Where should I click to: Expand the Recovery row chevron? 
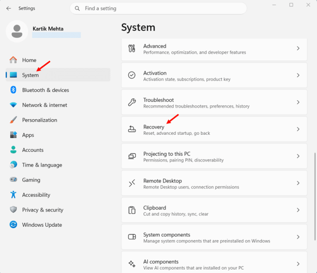[298, 129]
